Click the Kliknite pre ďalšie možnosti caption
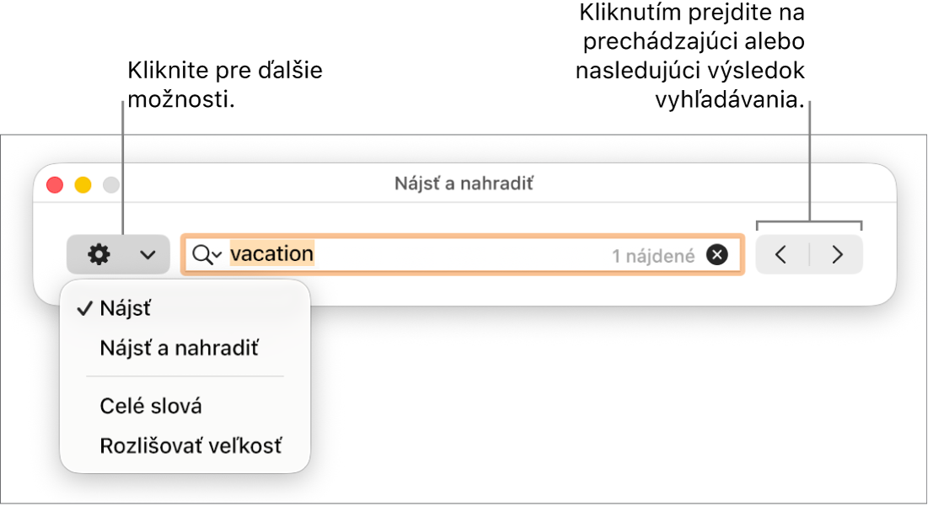928x506 pixels. (x=225, y=84)
